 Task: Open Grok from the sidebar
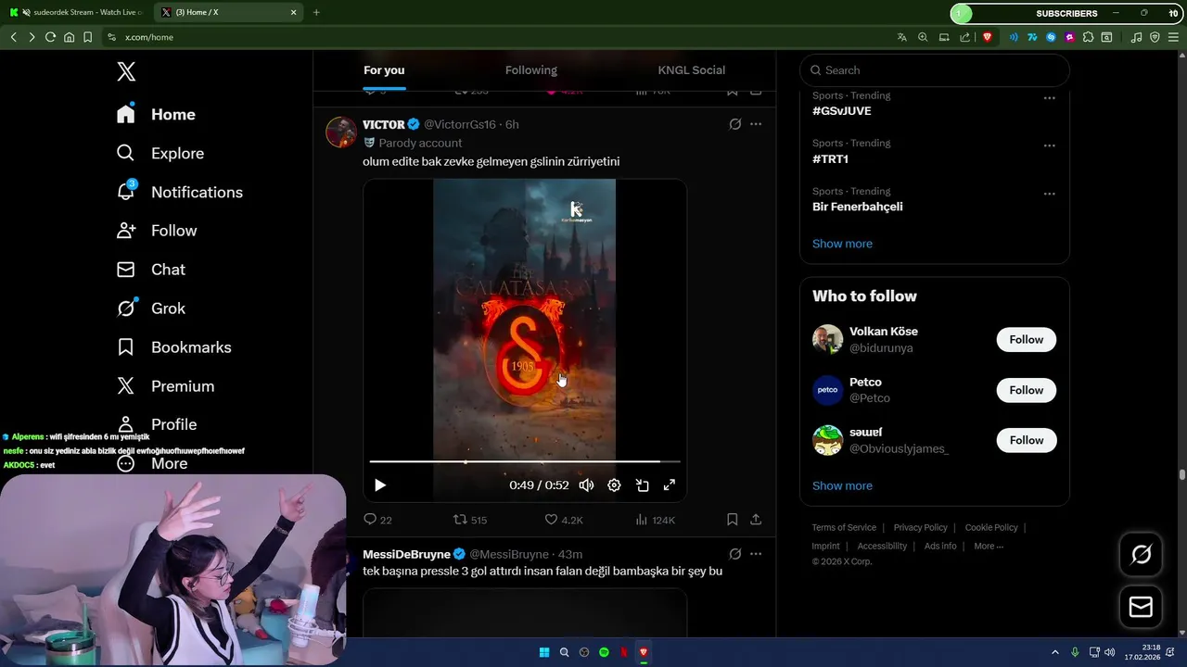tap(151, 308)
